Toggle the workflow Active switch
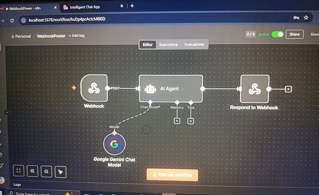Screen dimensions: 319x195 (x=277, y=34)
